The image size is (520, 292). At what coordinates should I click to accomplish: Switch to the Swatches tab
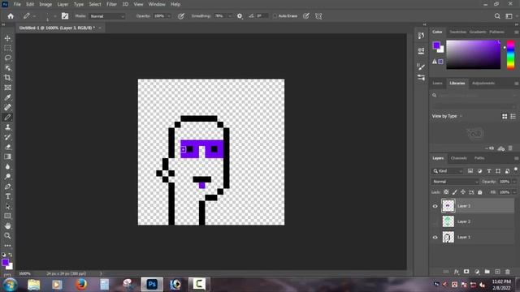[x=457, y=32]
